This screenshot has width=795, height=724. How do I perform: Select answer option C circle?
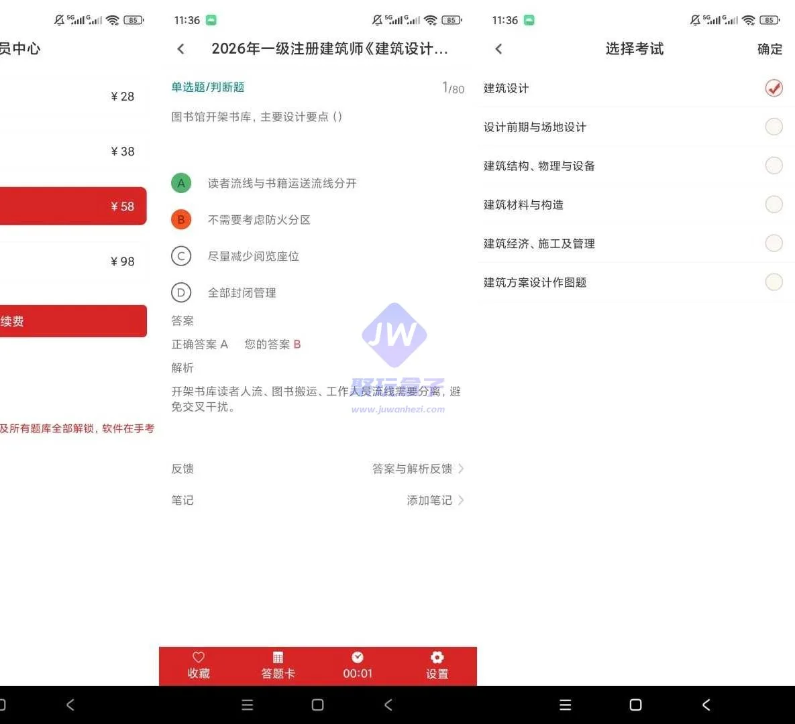point(181,256)
